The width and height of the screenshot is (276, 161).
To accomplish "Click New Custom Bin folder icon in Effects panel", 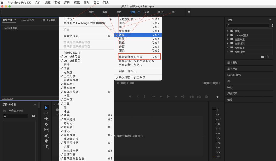I will (262, 57).
